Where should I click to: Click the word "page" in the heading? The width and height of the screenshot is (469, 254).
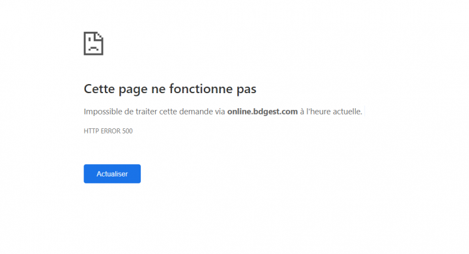(x=133, y=89)
